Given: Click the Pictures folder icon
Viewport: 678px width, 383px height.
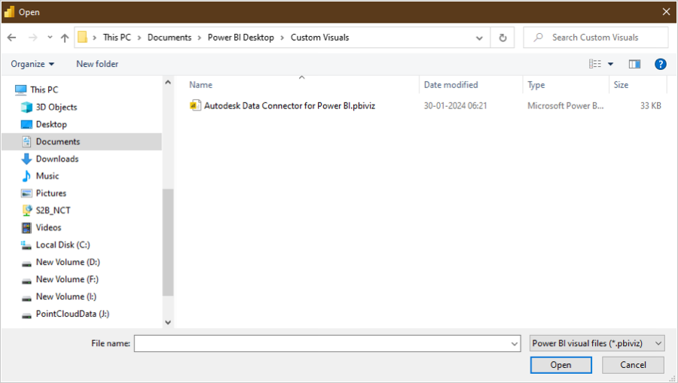Looking at the screenshot, I should [27, 193].
